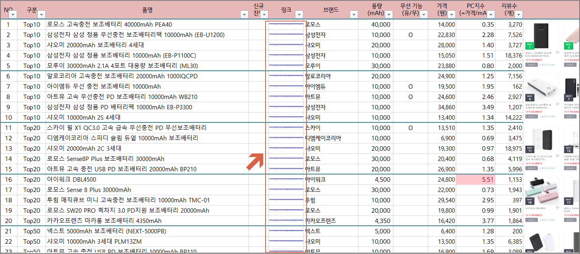Click 판매처 button under BEST 6 product

(x=532, y=117)
